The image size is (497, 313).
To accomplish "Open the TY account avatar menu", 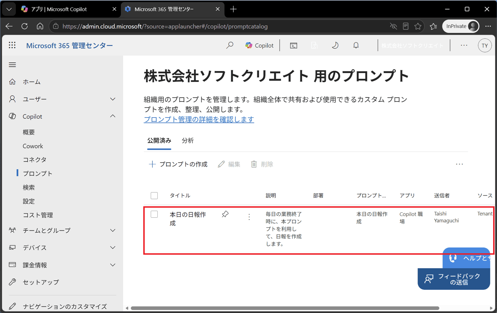I will [485, 45].
